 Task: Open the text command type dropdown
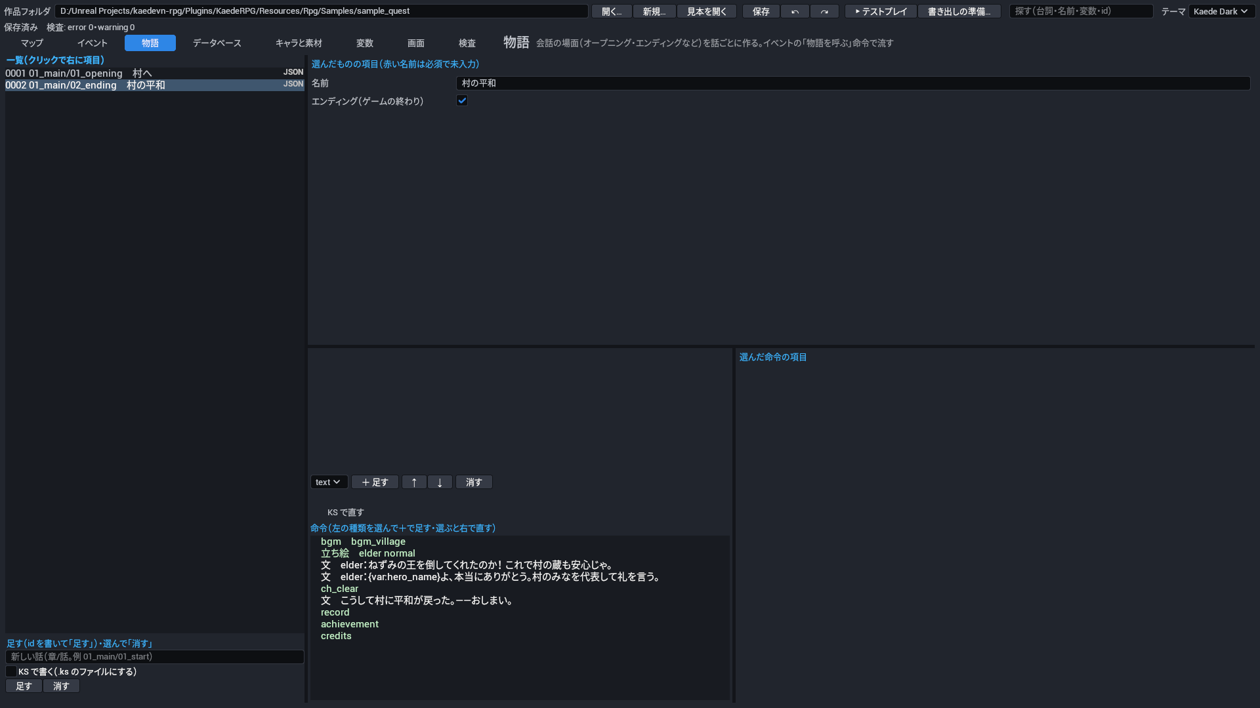coord(329,482)
